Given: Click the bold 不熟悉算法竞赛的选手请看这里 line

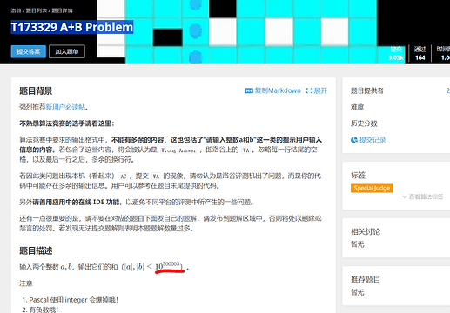Looking at the screenshot, I should pos(67,123).
